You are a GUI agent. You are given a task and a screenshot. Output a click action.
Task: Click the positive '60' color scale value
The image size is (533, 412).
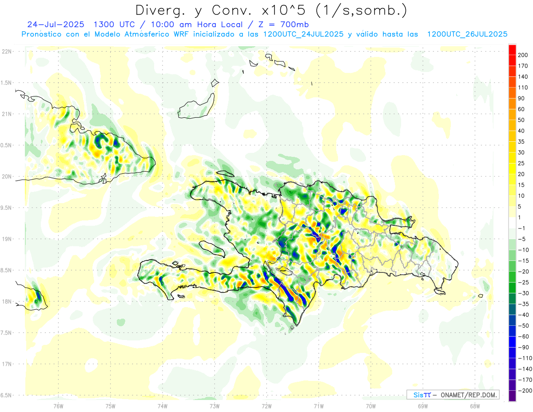tap(521, 109)
